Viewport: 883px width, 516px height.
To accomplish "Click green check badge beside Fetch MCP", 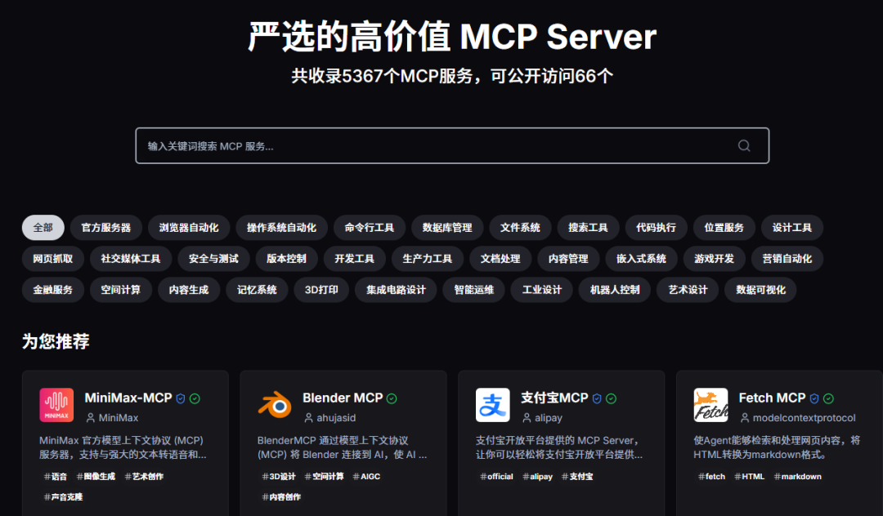I will (x=828, y=398).
